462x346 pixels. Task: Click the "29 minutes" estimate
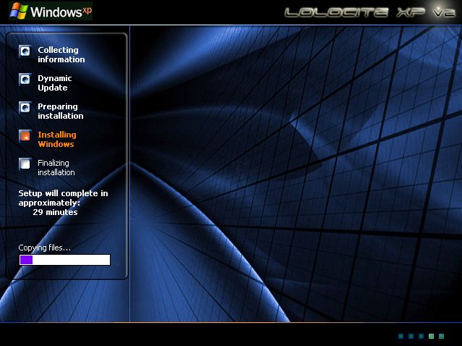click(x=55, y=212)
